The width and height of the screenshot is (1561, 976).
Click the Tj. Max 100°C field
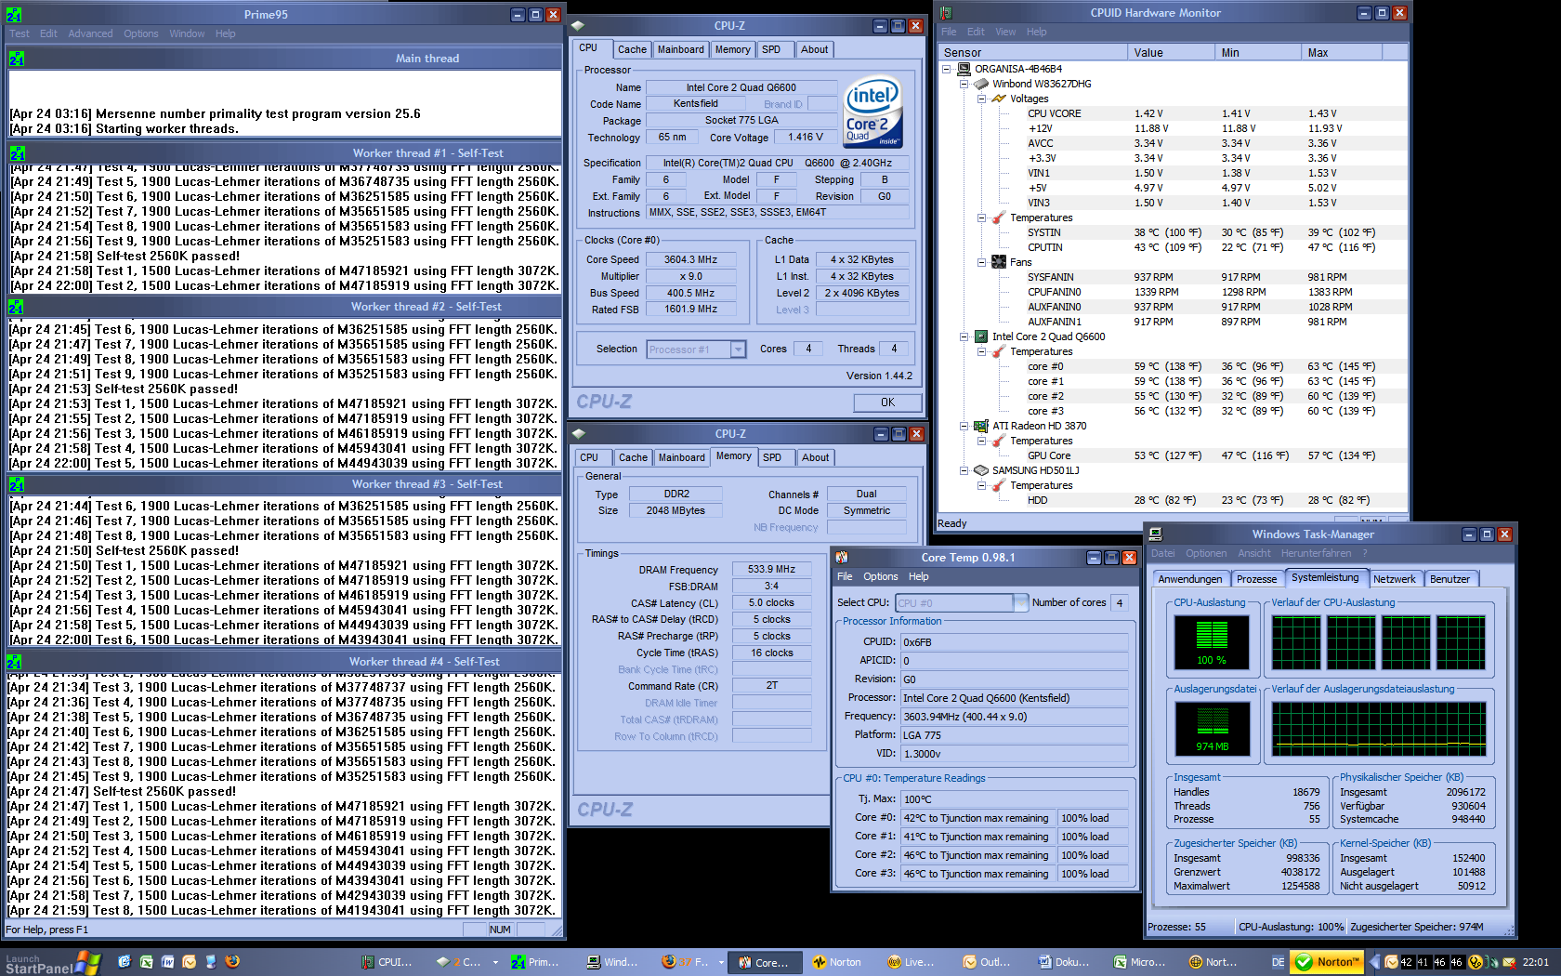tap(1014, 799)
